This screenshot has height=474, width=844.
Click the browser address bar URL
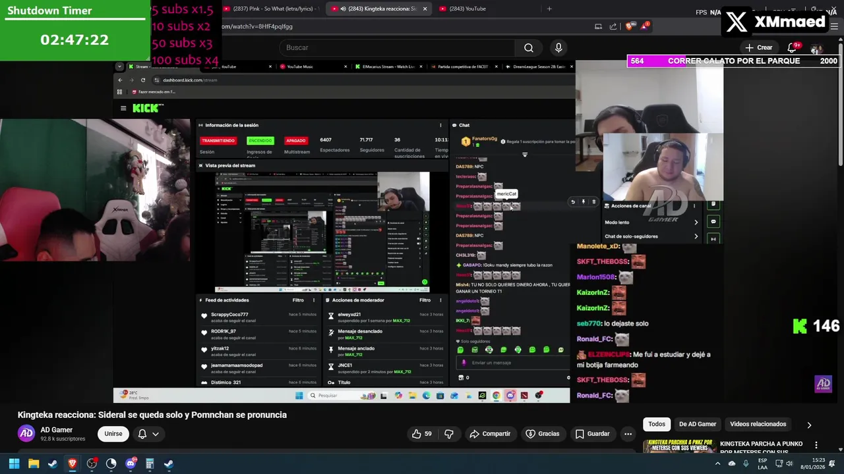click(257, 26)
